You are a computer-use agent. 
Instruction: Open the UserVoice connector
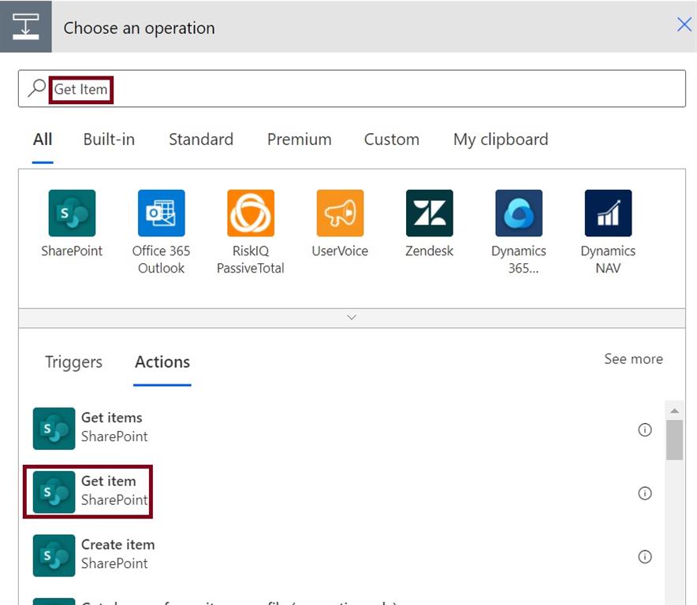coord(340,213)
